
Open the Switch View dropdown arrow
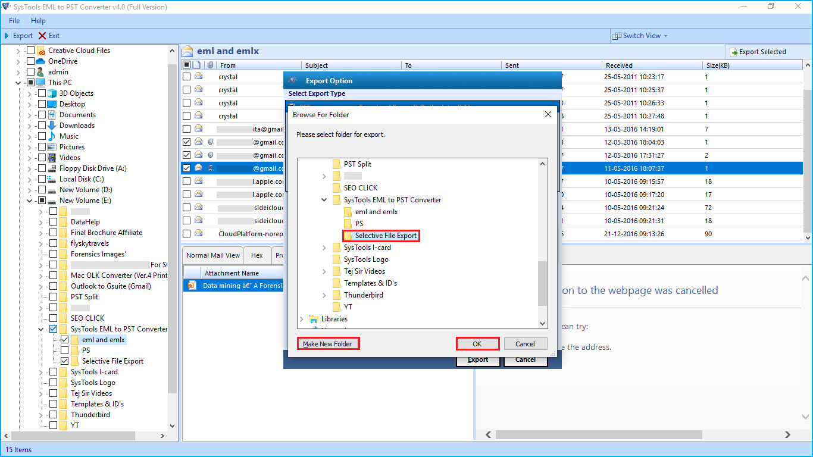pos(665,36)
